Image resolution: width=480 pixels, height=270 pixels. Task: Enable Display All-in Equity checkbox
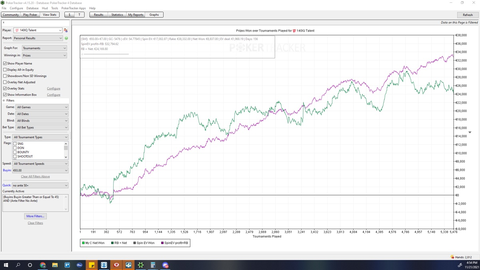point(5,70)
